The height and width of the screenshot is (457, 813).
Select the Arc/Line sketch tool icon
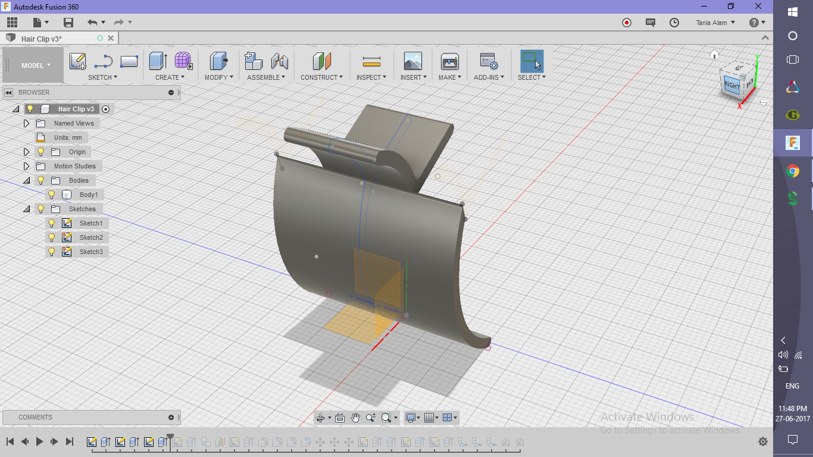coord(104,61)
